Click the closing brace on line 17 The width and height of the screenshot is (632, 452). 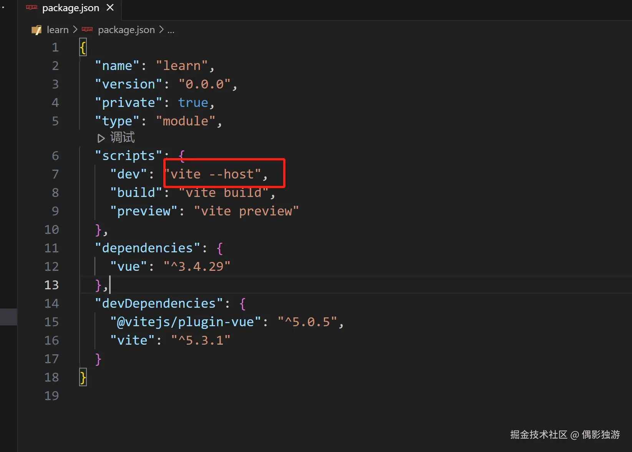pyautogui.click(x=98, y=359)
